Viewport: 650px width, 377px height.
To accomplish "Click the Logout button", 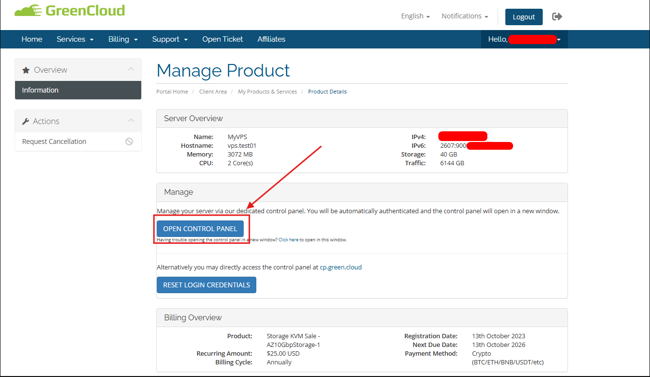I will point(524,16).
